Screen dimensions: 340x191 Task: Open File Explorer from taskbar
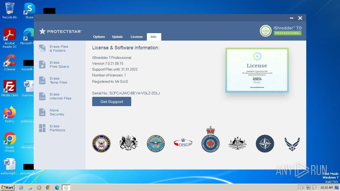point(30,188)
